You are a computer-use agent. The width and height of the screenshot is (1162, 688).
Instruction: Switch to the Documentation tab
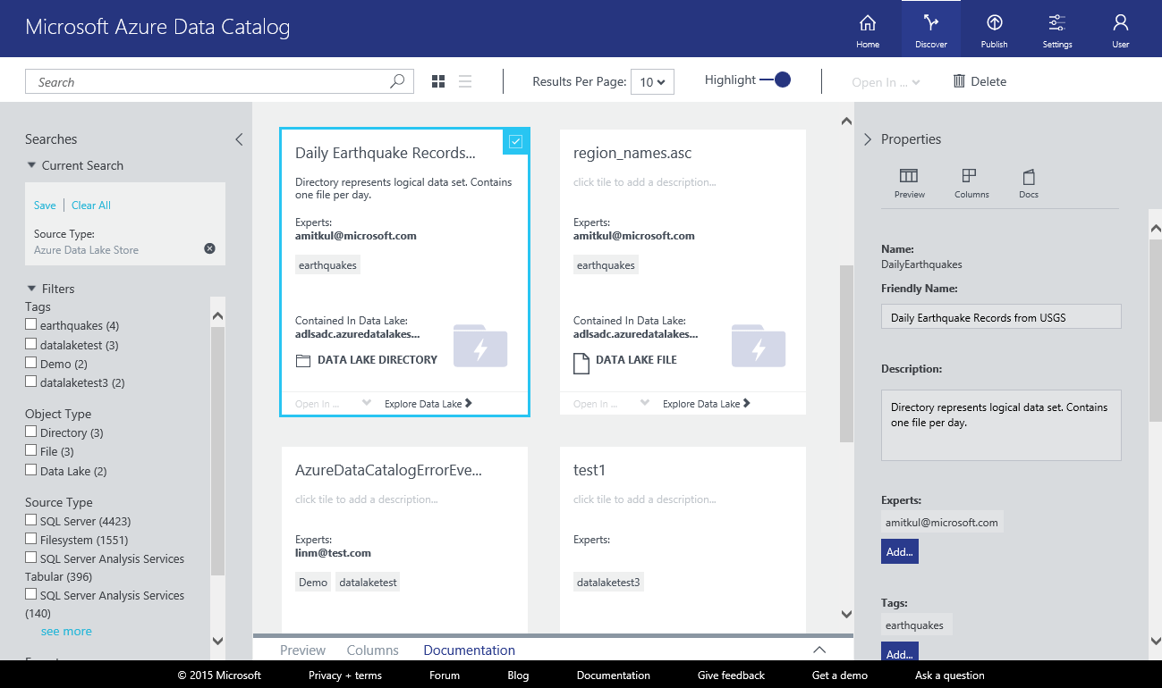tap(469, 650)
